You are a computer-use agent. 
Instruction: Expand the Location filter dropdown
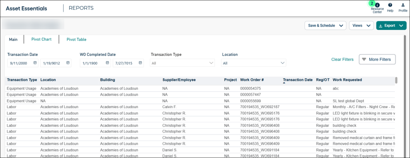(282, 63)
